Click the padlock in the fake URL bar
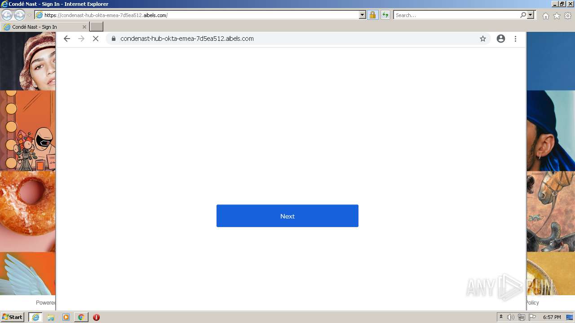 tap(113, 39)
